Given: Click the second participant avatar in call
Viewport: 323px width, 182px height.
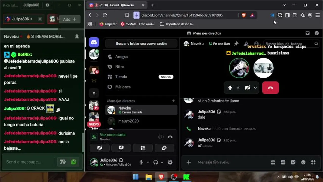Looking at the screenshot, I should coord(263,68).
